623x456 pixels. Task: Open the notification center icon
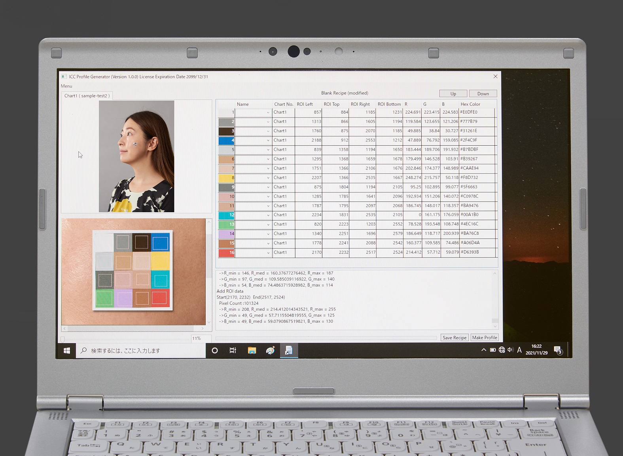pos(558,350)
